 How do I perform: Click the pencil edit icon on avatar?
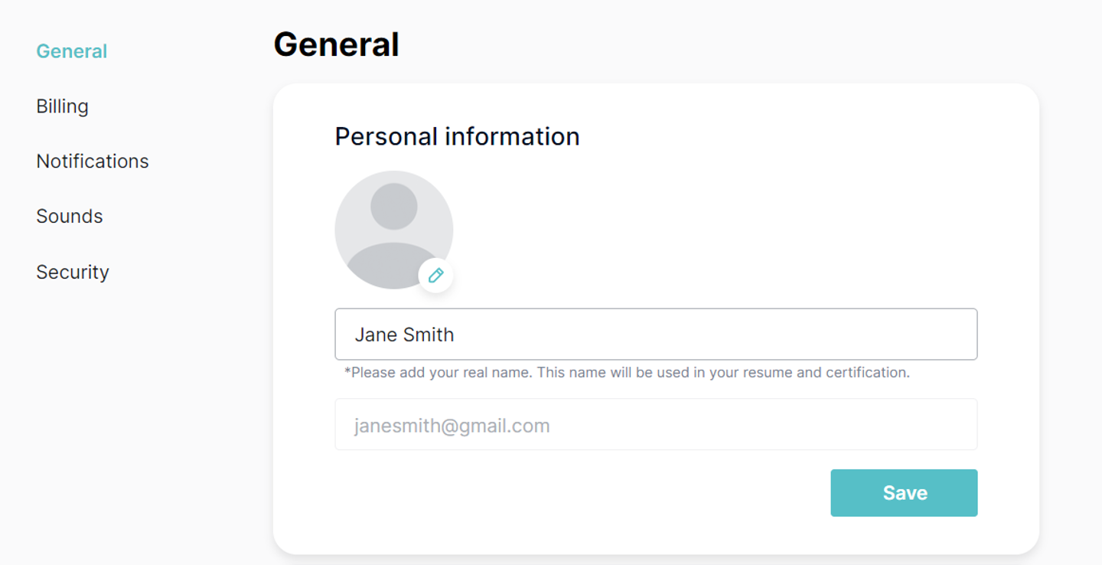(435, 276)
